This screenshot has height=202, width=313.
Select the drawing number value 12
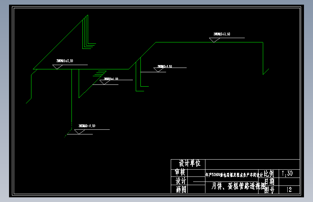tap(289, 189)
